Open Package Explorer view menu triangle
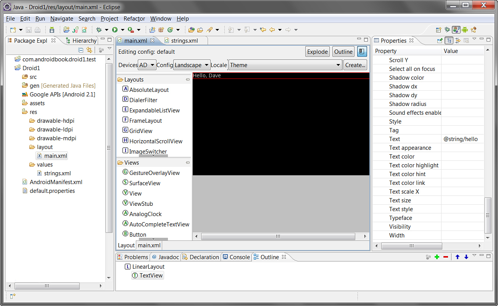The width and height of the screenshot is (498, 306). 110,48
